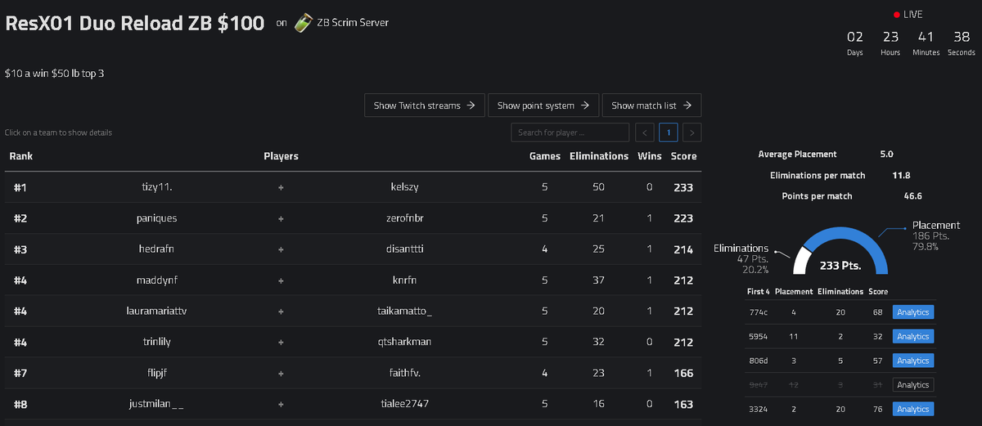Expand team paniques row details
Screen dimensions: 982x426
354,218
